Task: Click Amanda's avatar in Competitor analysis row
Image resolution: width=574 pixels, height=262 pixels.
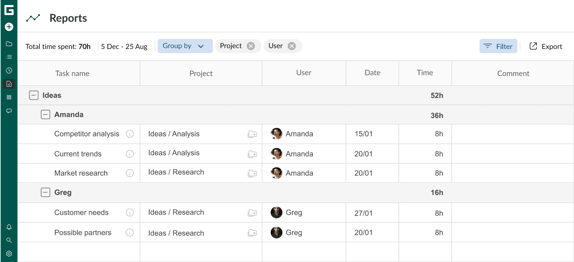Action: tap(276, 134)
